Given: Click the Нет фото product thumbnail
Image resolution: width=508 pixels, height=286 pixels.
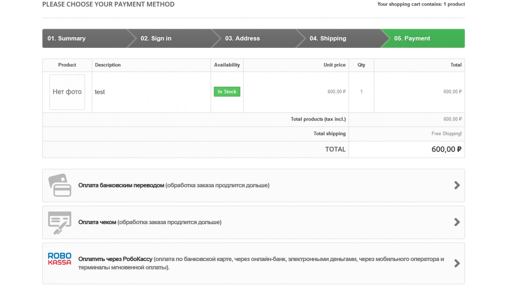Looking at the screenshot, I should [67, 92].
